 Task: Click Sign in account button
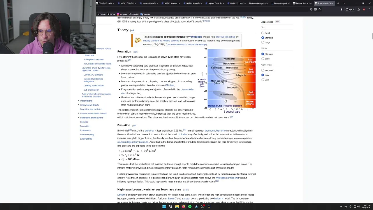click(350, 9)
